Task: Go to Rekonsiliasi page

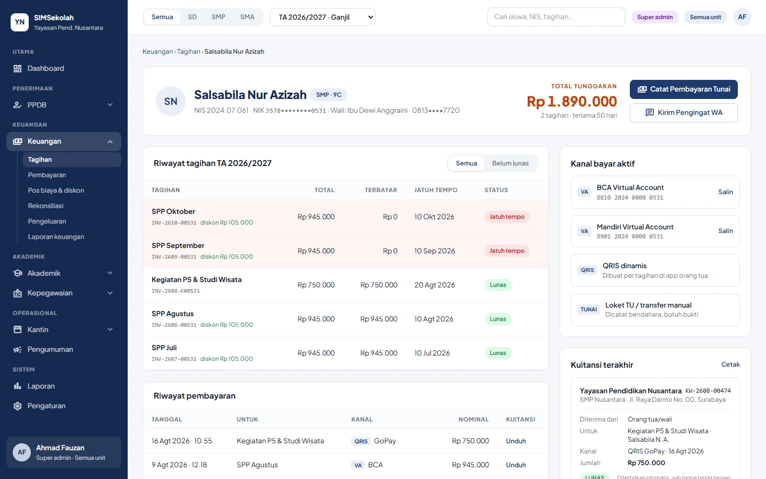Action: 71,206
